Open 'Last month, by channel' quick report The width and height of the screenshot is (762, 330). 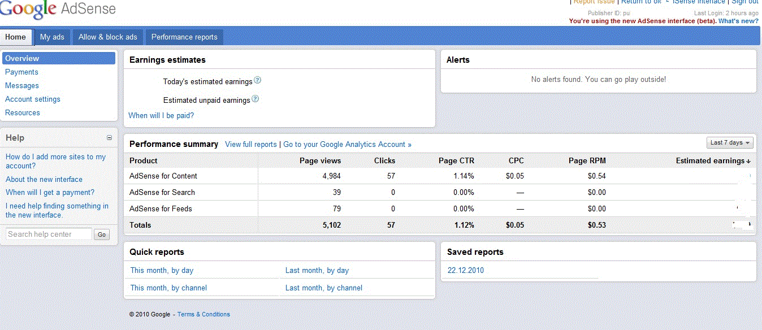[324, 288]
